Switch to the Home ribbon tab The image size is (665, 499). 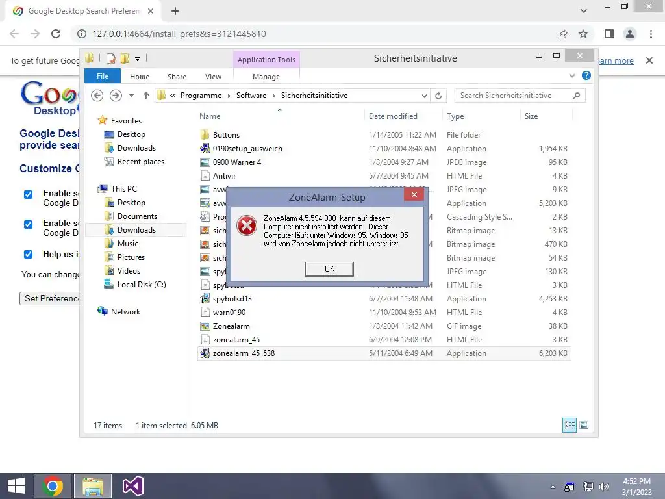tap(140, 77)
